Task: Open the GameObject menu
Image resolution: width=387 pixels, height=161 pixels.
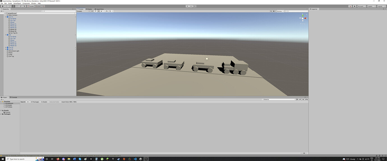Action: (18, 3)
